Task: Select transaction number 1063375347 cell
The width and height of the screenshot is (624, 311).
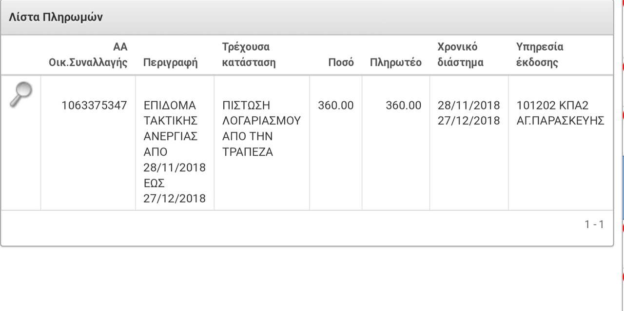Action: point(94,105)
